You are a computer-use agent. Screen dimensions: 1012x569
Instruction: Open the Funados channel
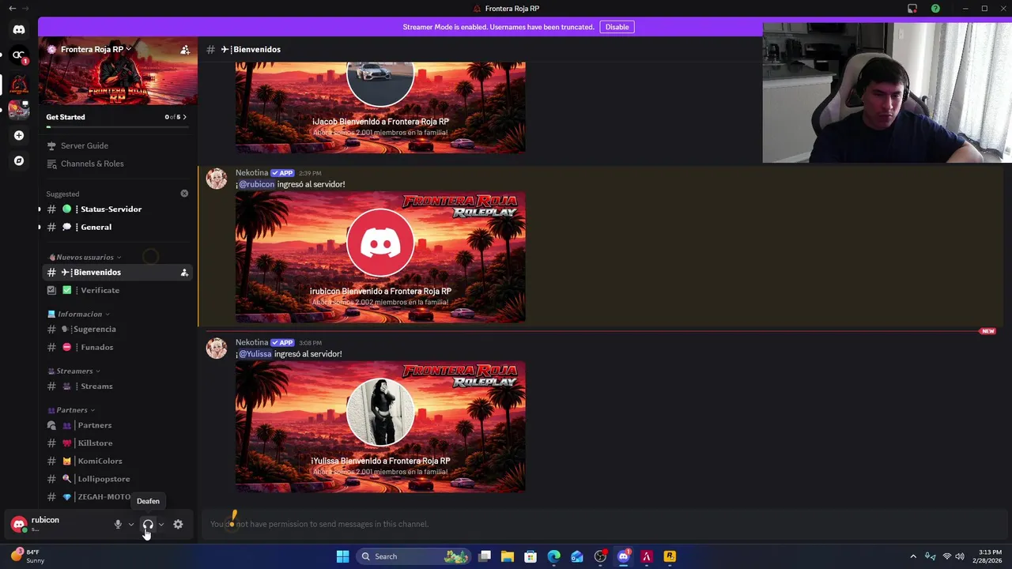pyautogui.click(x=116, y=347)
